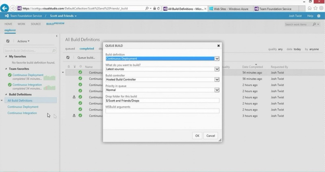Click the search build definitions magnifier icon
Image resolution: width=325 pixels, height=172 pixels.
pyautogui.click(x=54, y=51)
